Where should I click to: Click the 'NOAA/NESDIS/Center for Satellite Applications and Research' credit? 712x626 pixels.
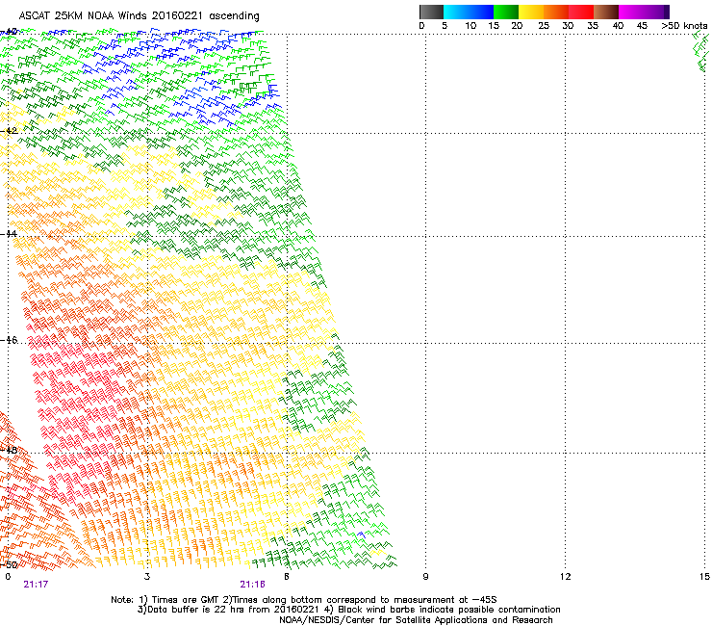[x=416, y=620]
